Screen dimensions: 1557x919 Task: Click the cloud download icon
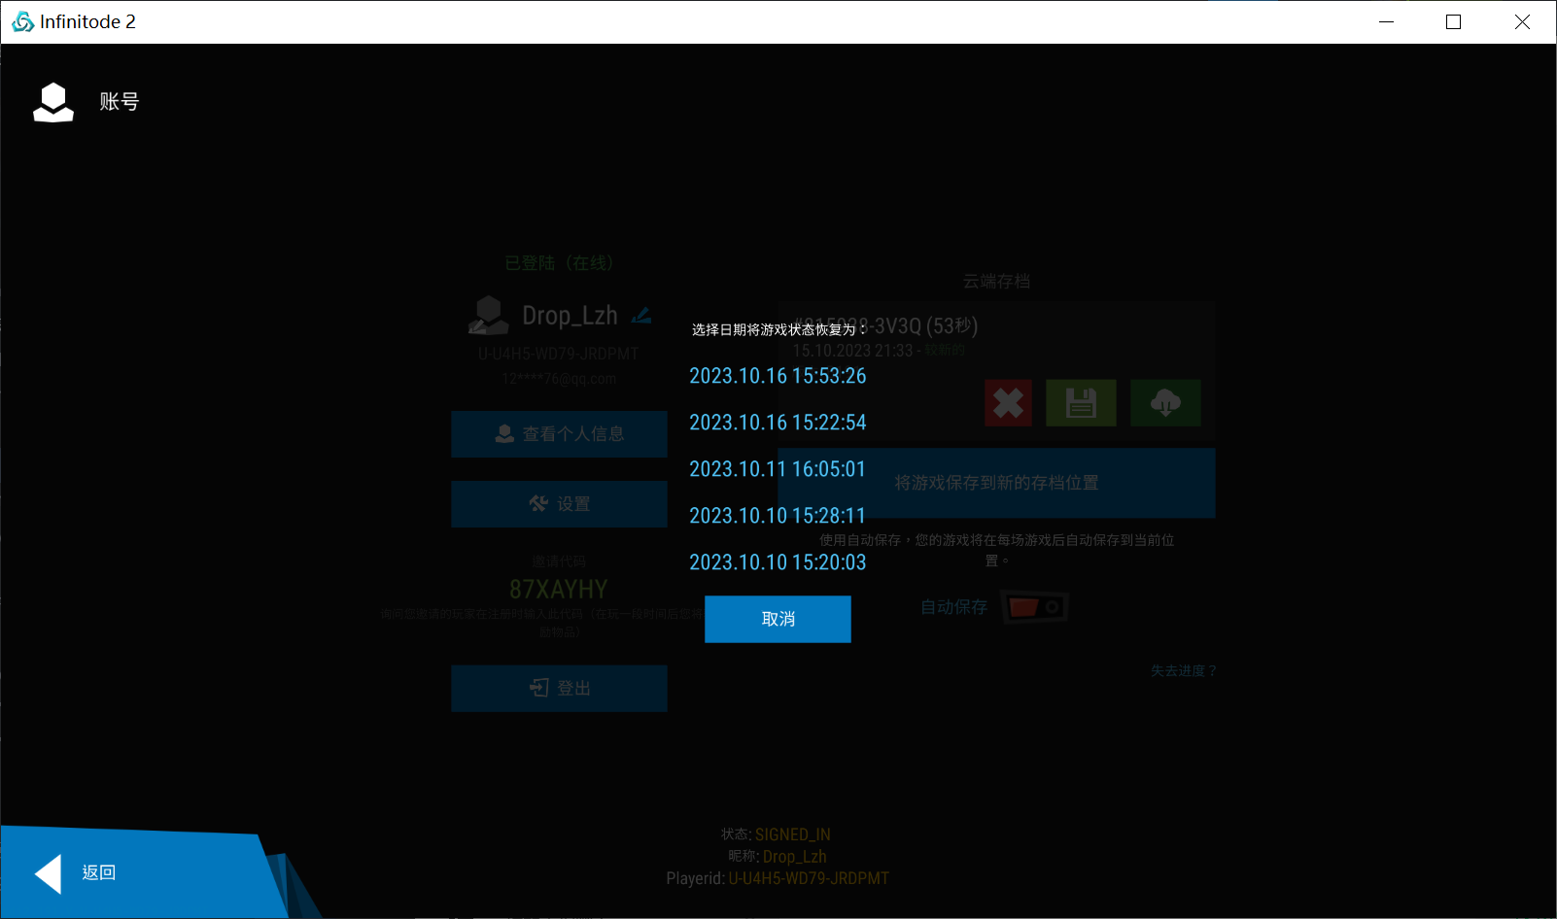1165,403
